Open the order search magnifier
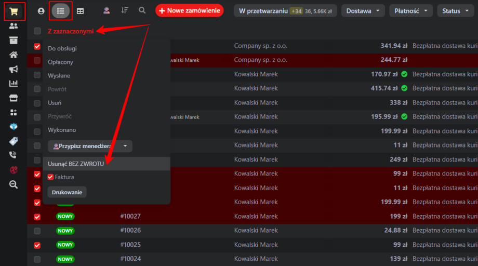The height and width of the screenshot is (266, 478). pyautogui.click(x=142, y=10)
